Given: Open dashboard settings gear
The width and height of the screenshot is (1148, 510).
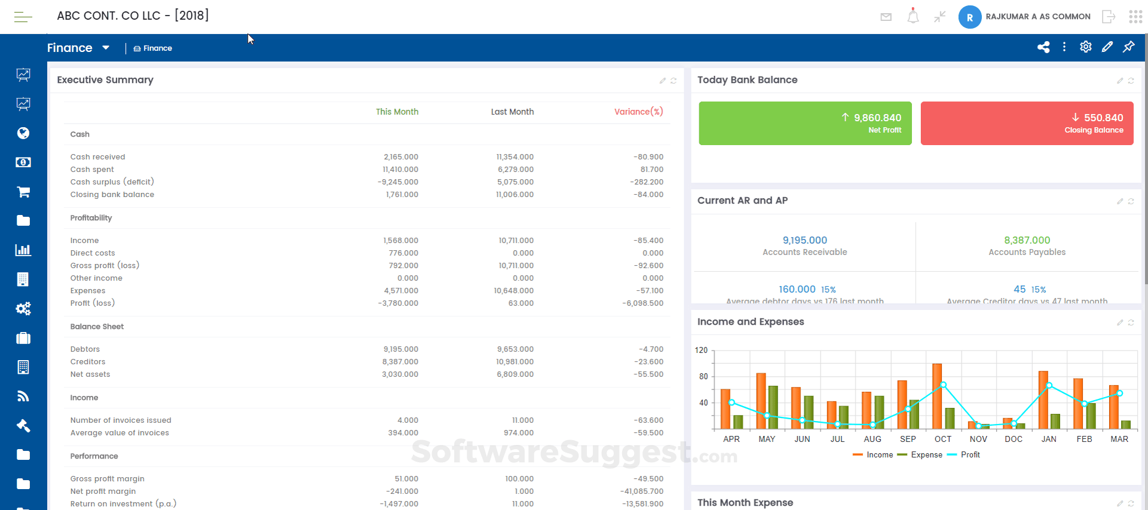Looking at the screenshot, I should (x=1086, y=47).
